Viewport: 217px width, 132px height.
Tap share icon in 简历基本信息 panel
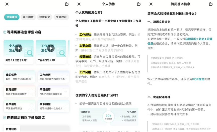[x=211, y=4]
